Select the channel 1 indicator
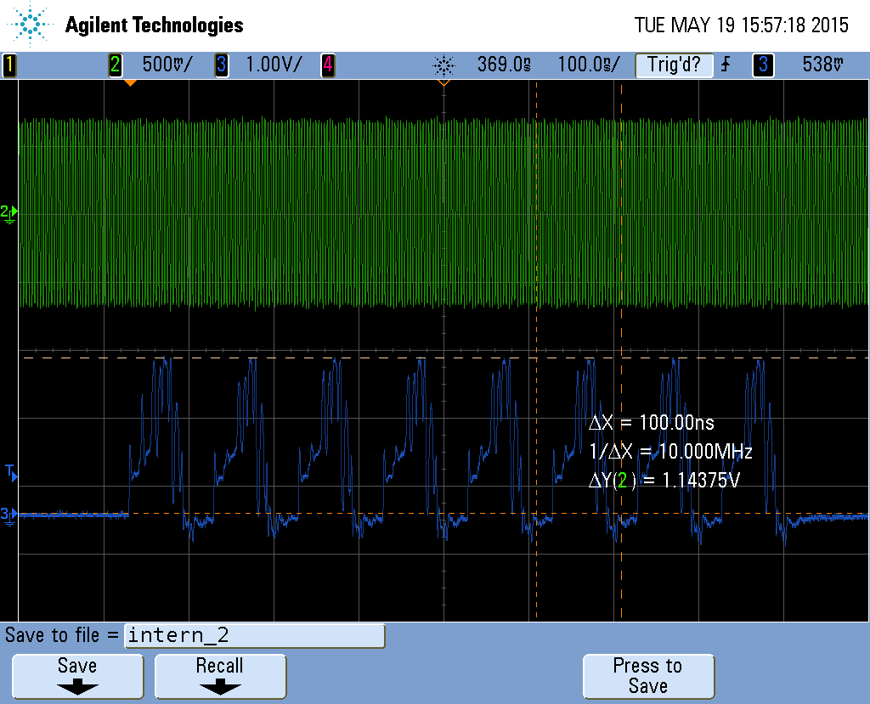870x704 pixels. pyautogui.click(x=9, y=65)
